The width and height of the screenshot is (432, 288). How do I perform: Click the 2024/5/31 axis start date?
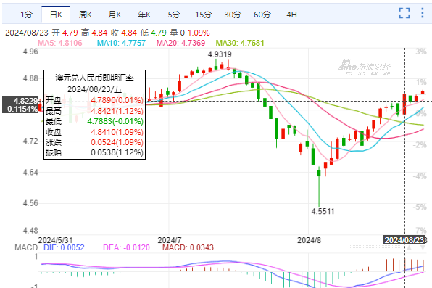(x=55, y=240)
